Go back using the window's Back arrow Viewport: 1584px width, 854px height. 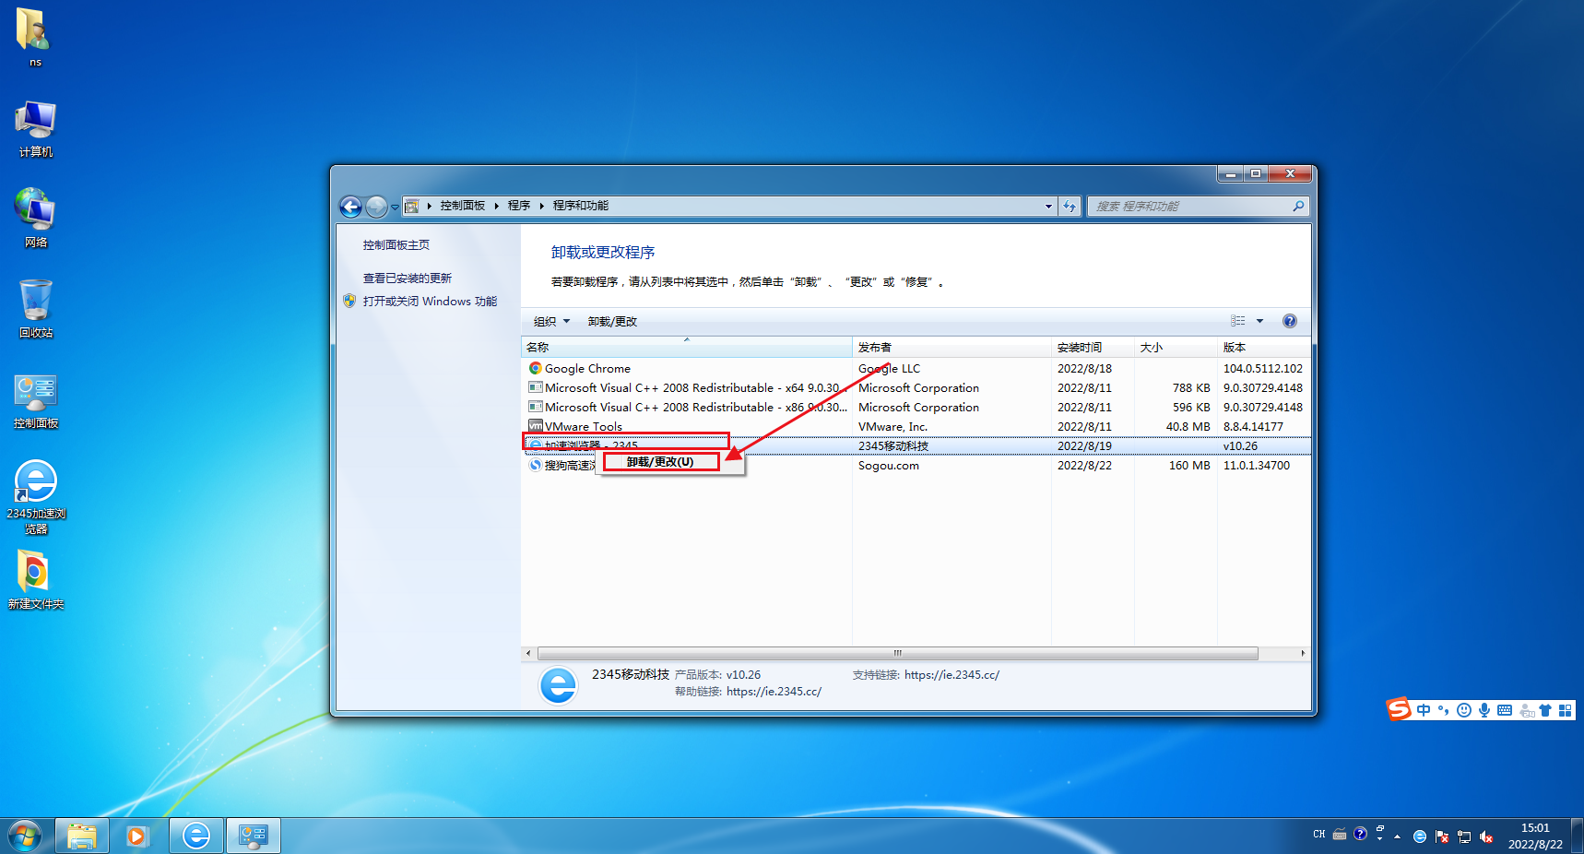350,207
